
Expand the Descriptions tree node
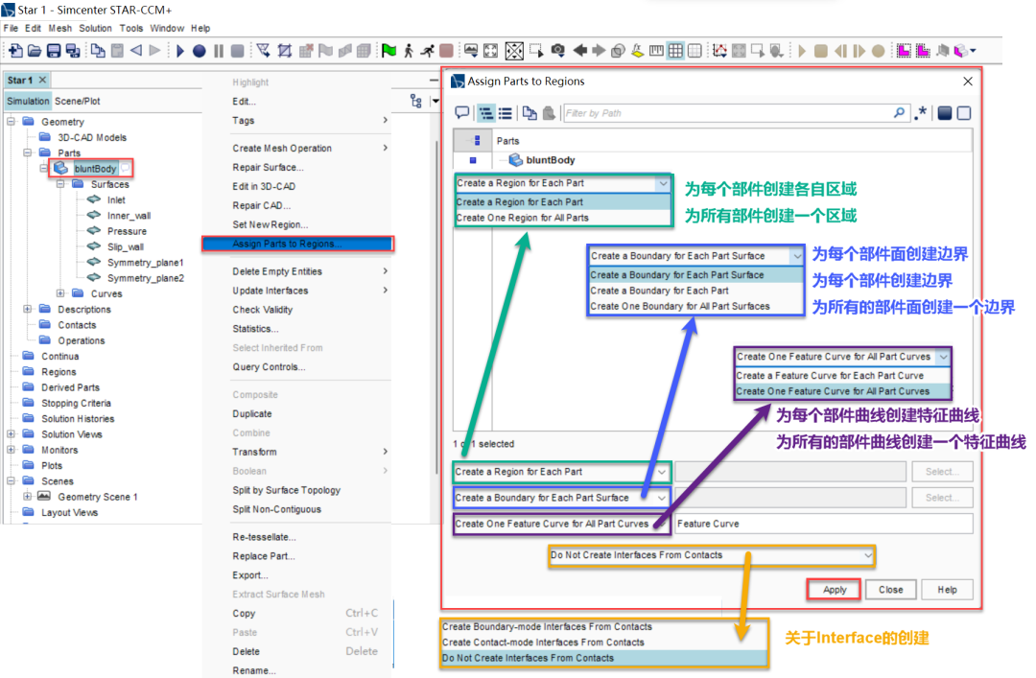[x=28, y=309]
